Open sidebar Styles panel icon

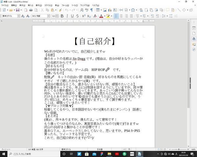click(x=194, y=39)
